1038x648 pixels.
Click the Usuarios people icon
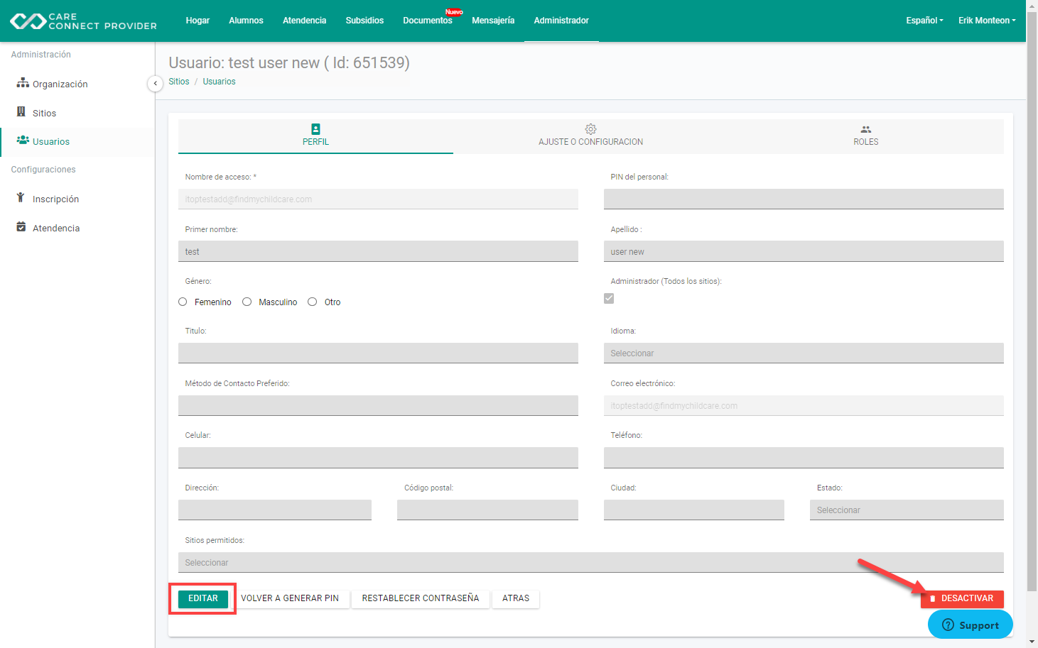tap(23, 141)
